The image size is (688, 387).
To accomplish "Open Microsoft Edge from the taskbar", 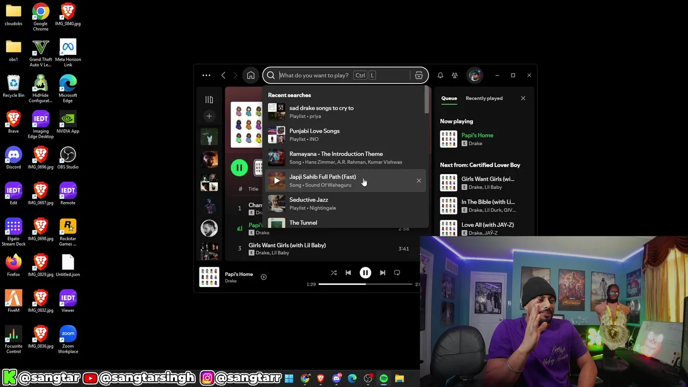I will 352,379.
